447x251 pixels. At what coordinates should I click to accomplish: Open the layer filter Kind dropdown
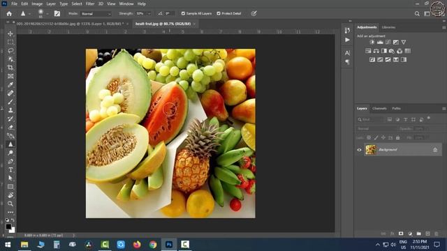click(x=370, y=119)
